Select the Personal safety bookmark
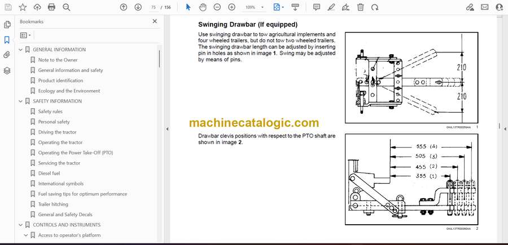Viewport: 508px width, 245px height. (x=54, y=122)
